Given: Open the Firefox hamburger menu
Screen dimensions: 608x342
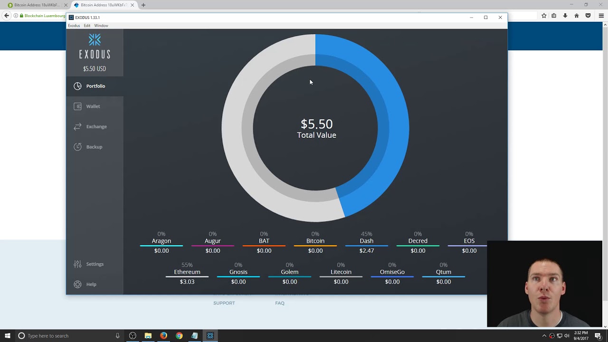Looking at the screenshot, I should pyautogui.click(x=601, y=16).
